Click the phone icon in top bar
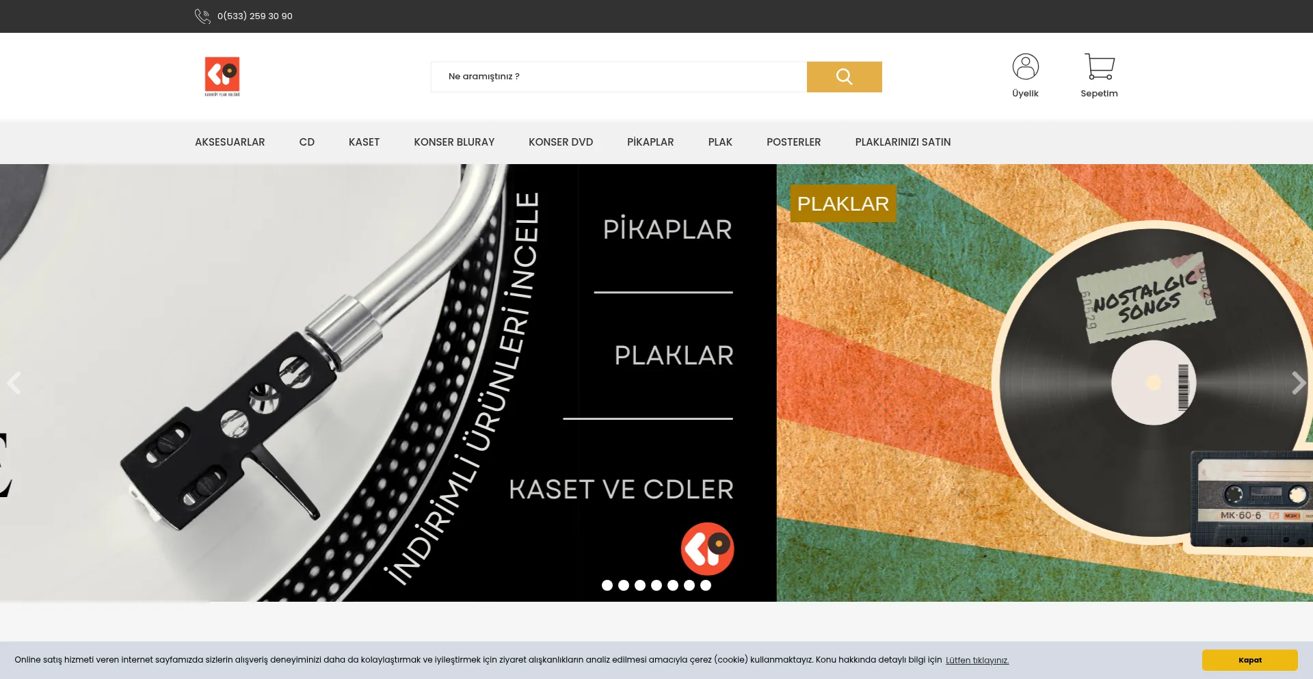This screenshot has width=1313, height=679. (202, 16)
